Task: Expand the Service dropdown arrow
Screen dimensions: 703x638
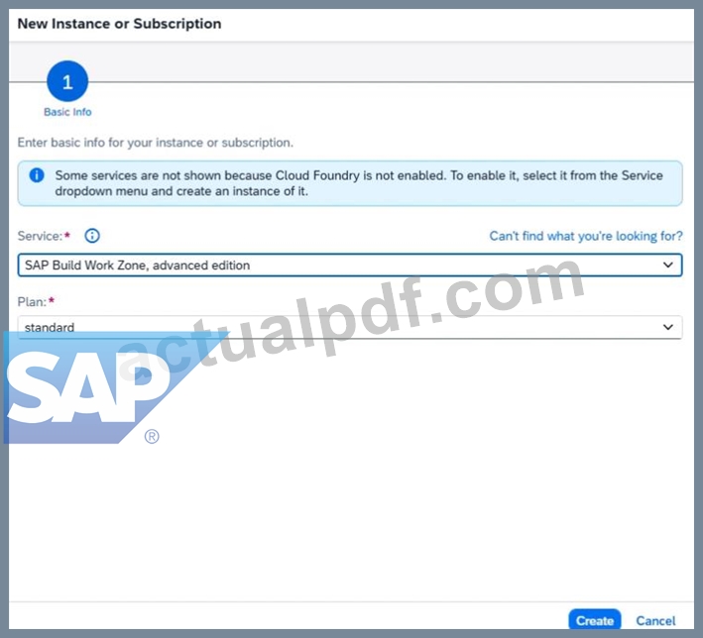Action: 667,266
